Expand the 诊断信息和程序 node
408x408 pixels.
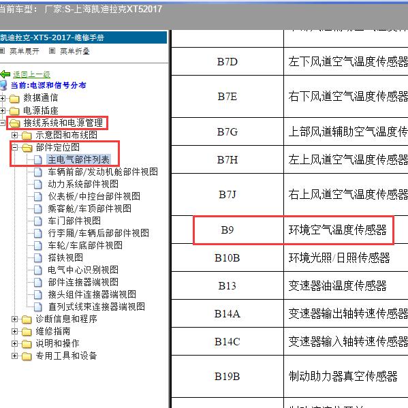14,319
